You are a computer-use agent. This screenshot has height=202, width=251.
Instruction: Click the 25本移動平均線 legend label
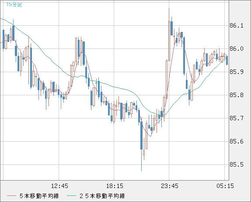click(x=102, y=196)
